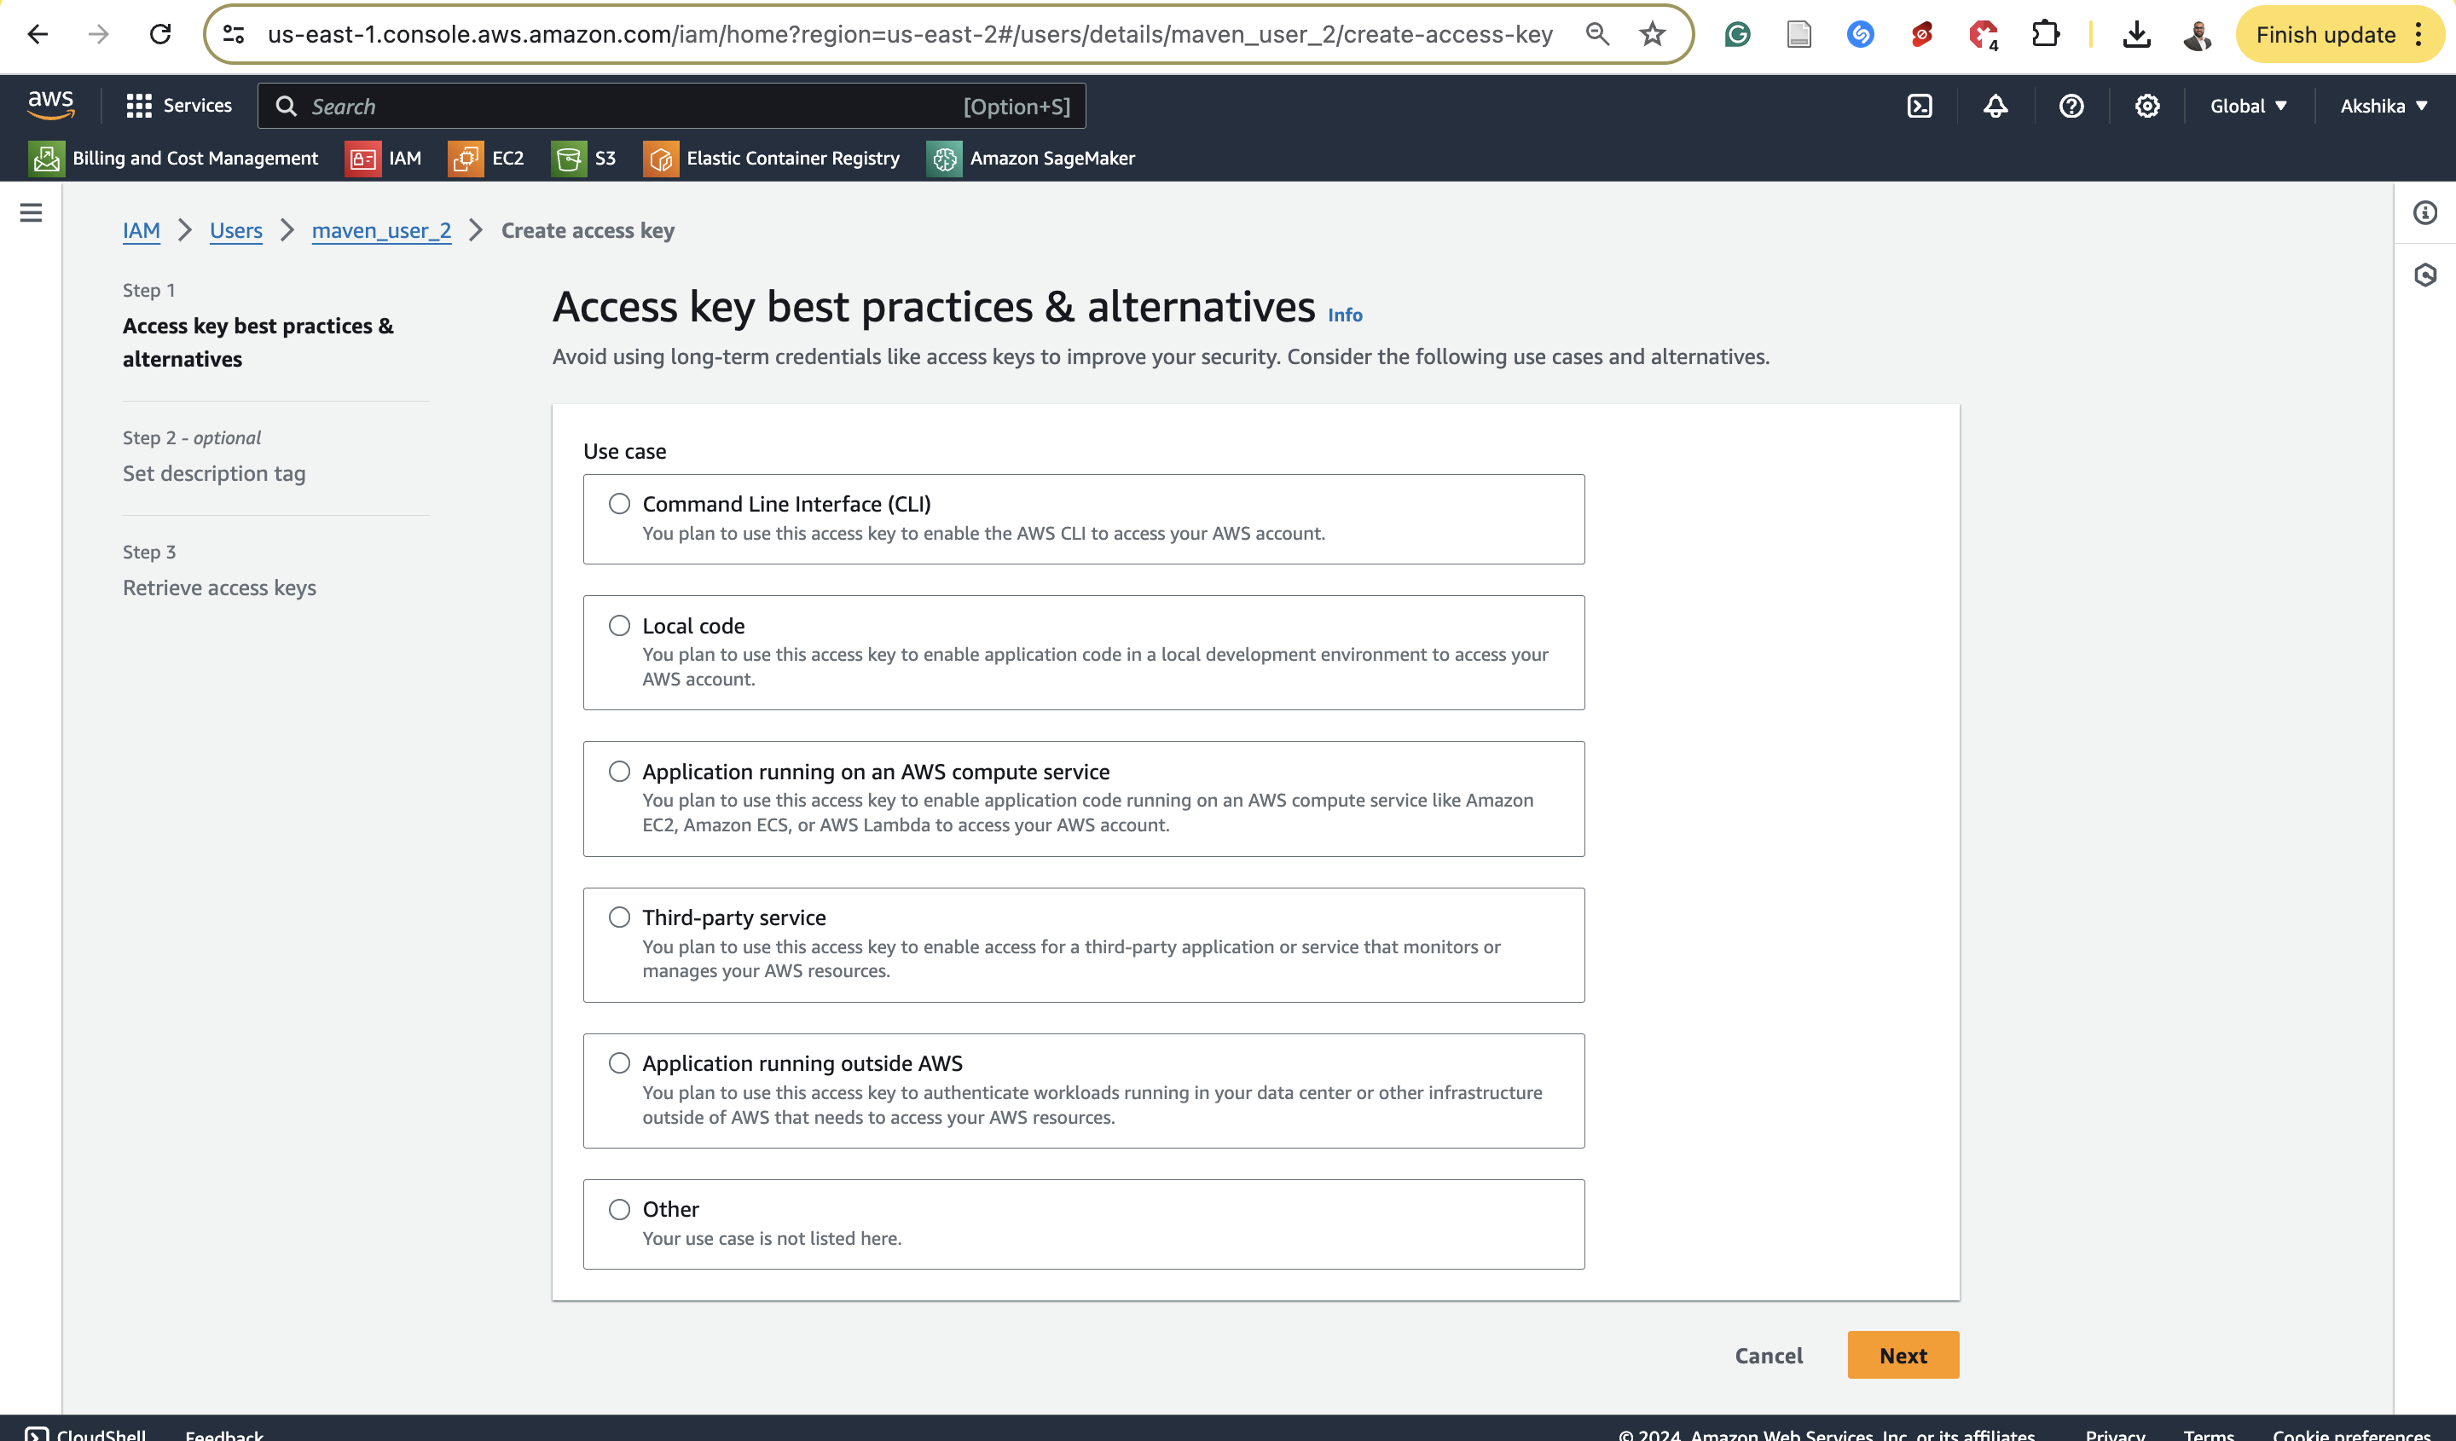Open the CloudShell icon in the top navigation bar
This screenshot has height=1441, width=2456.
point(1919,107)
